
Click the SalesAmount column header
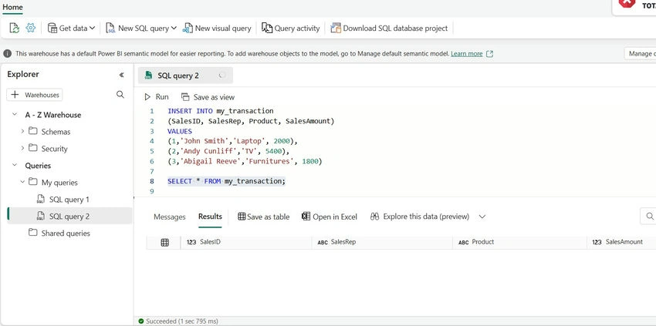click(x=622, y=242)
